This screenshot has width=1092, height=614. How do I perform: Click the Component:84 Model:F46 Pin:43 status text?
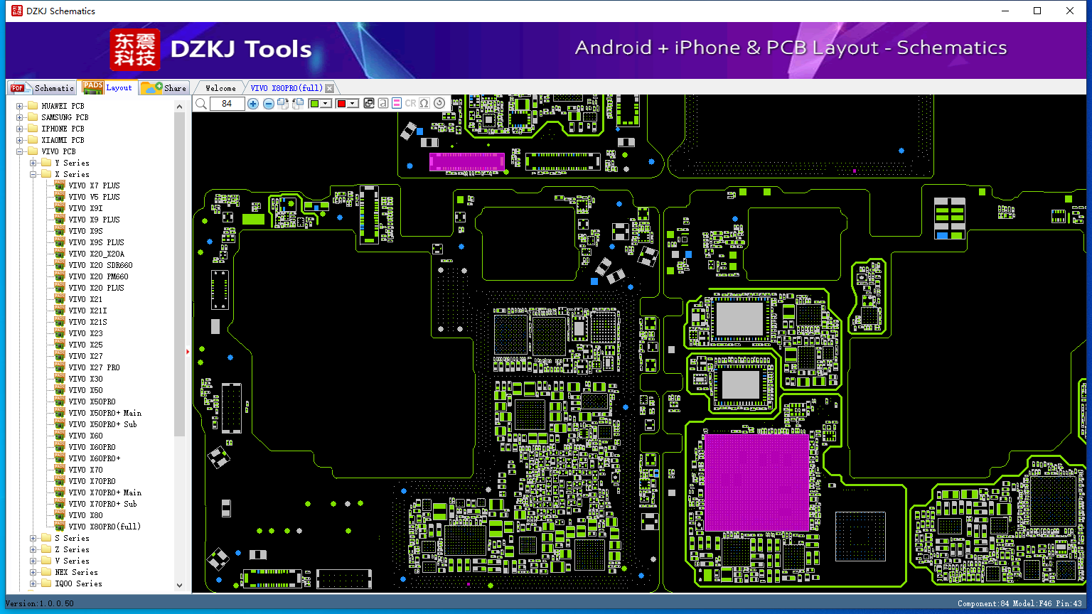tap(1019, 604)
